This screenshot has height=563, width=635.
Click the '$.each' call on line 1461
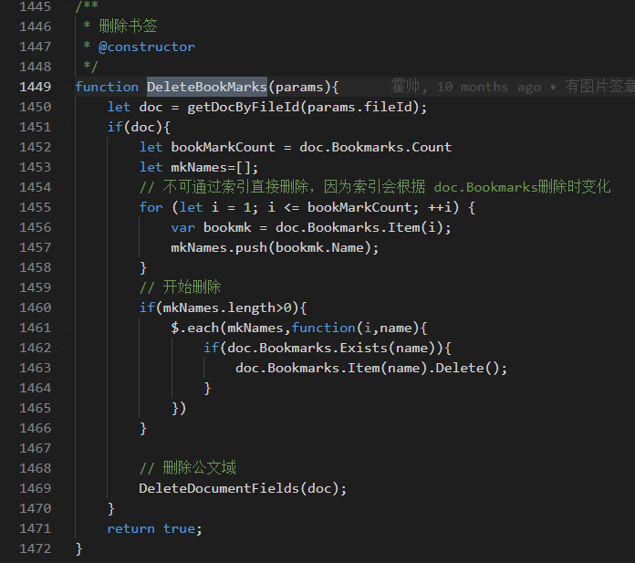click(x=195, y=328)
